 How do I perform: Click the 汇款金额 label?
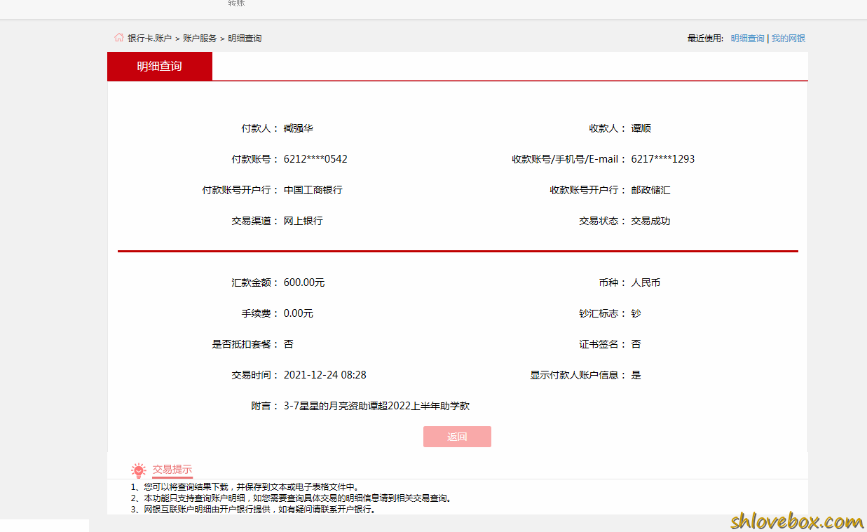[x=255, y=282]
